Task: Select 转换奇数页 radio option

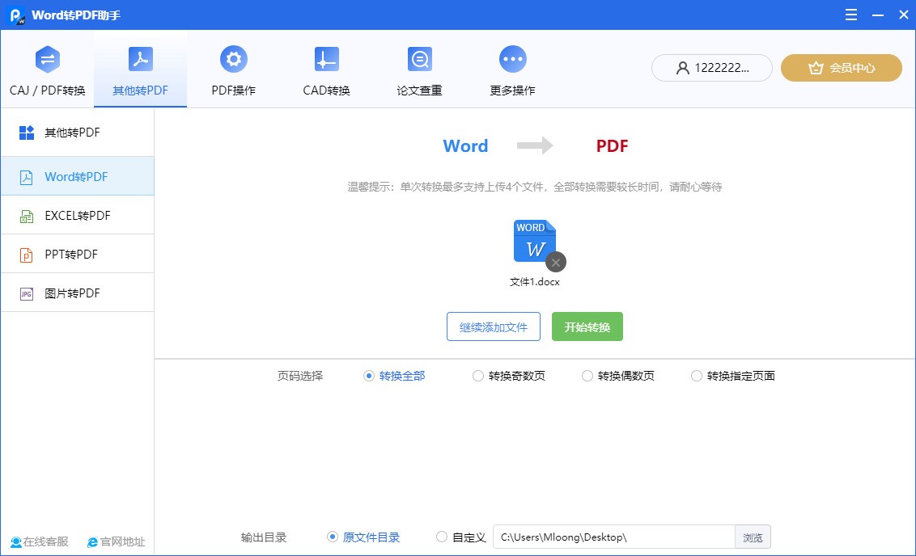Action: (x=508, y=376)
